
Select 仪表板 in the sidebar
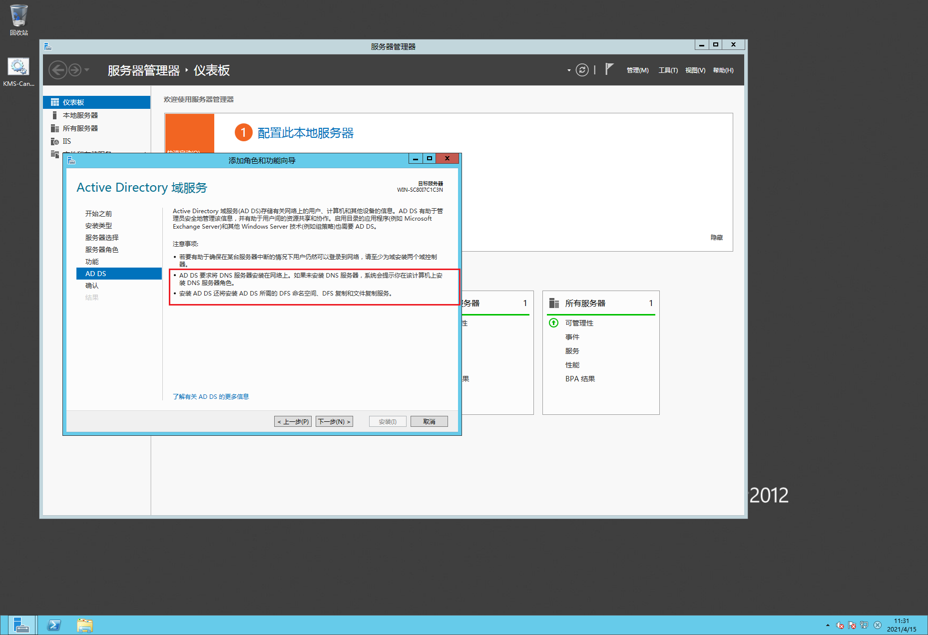[96, 102]
